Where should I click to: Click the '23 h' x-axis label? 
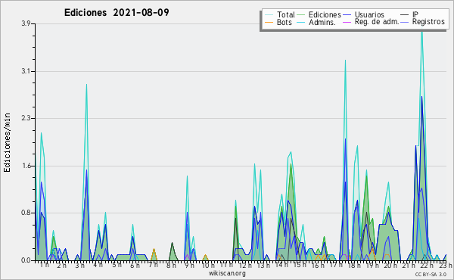(x=446, y=265)
